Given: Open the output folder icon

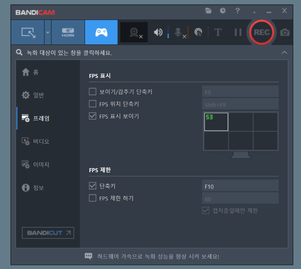Looking at the screenshot, I should (x=208, y=11).
